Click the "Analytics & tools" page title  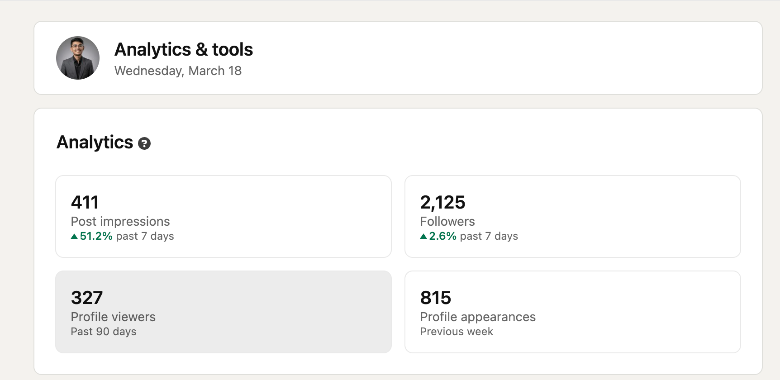tap(184, 49)
